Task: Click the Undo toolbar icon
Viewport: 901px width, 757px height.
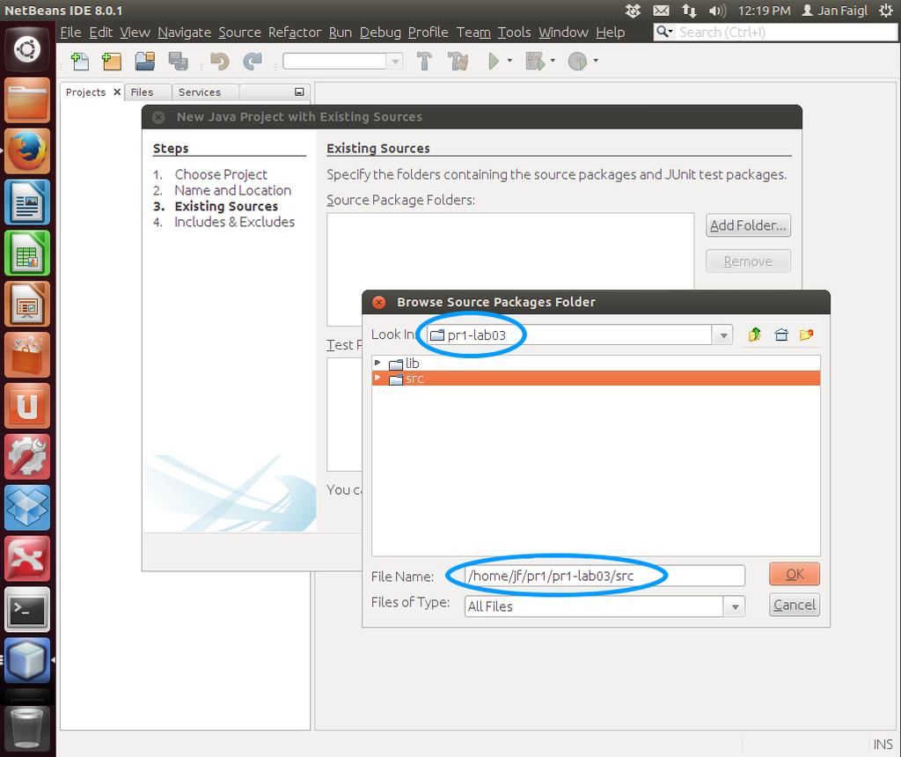Action: [219, 61]
